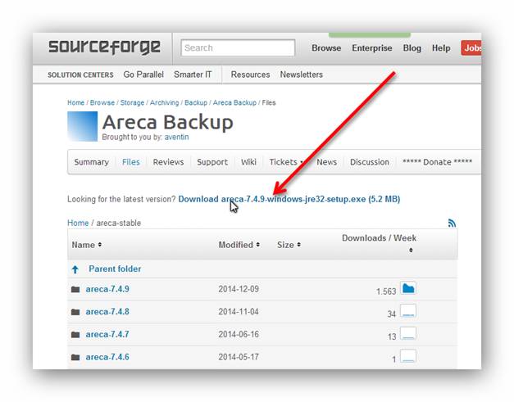Click the 2014-06-16 modified date

239,334
